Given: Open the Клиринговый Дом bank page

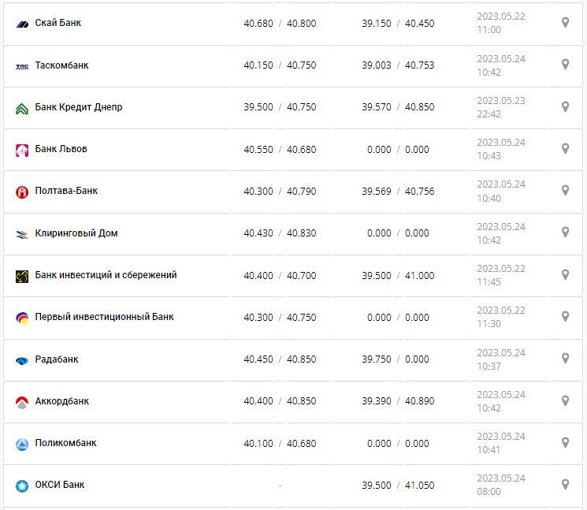Looking at the screenshot, I should (76, 233).
